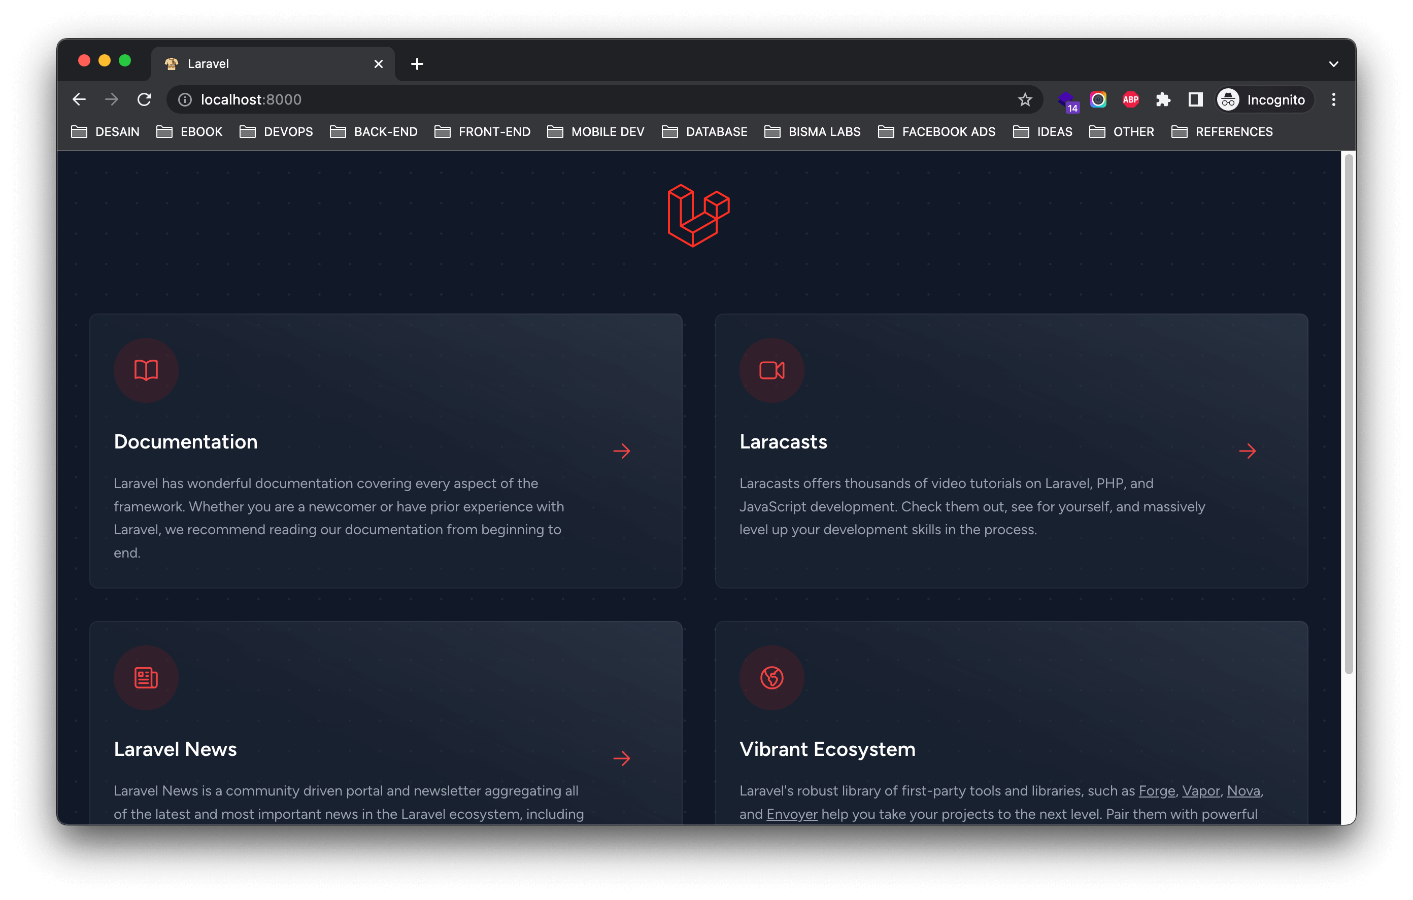The image size is (1413, 900).
Task: Open the BACK-END bookmarks folder
Action: point(374,132)
